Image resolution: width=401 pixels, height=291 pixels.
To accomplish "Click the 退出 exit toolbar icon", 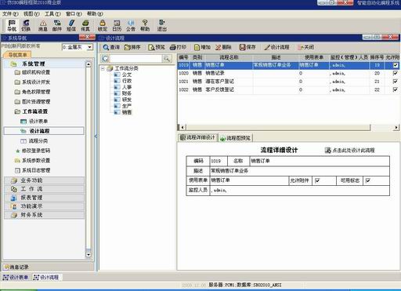I will [x=162, y=25].
